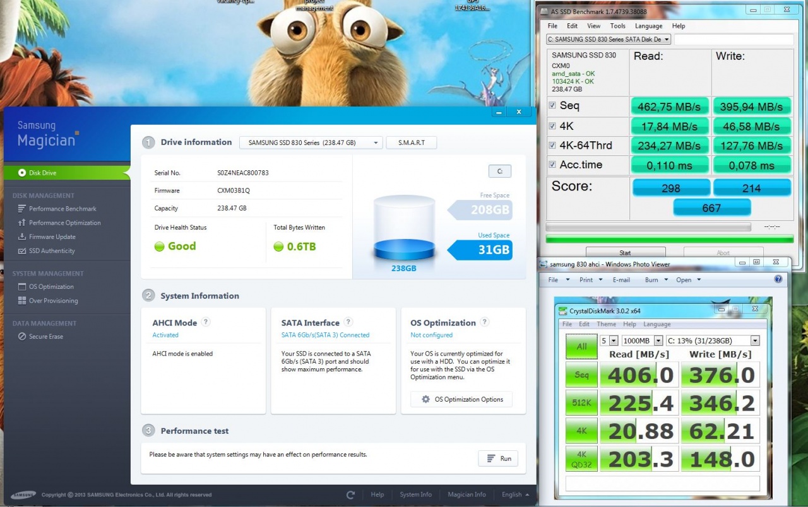Open the Tools menu in AS SSD Benchmark
The height and width of the screenshot is (507, 808).
[617, 26]
